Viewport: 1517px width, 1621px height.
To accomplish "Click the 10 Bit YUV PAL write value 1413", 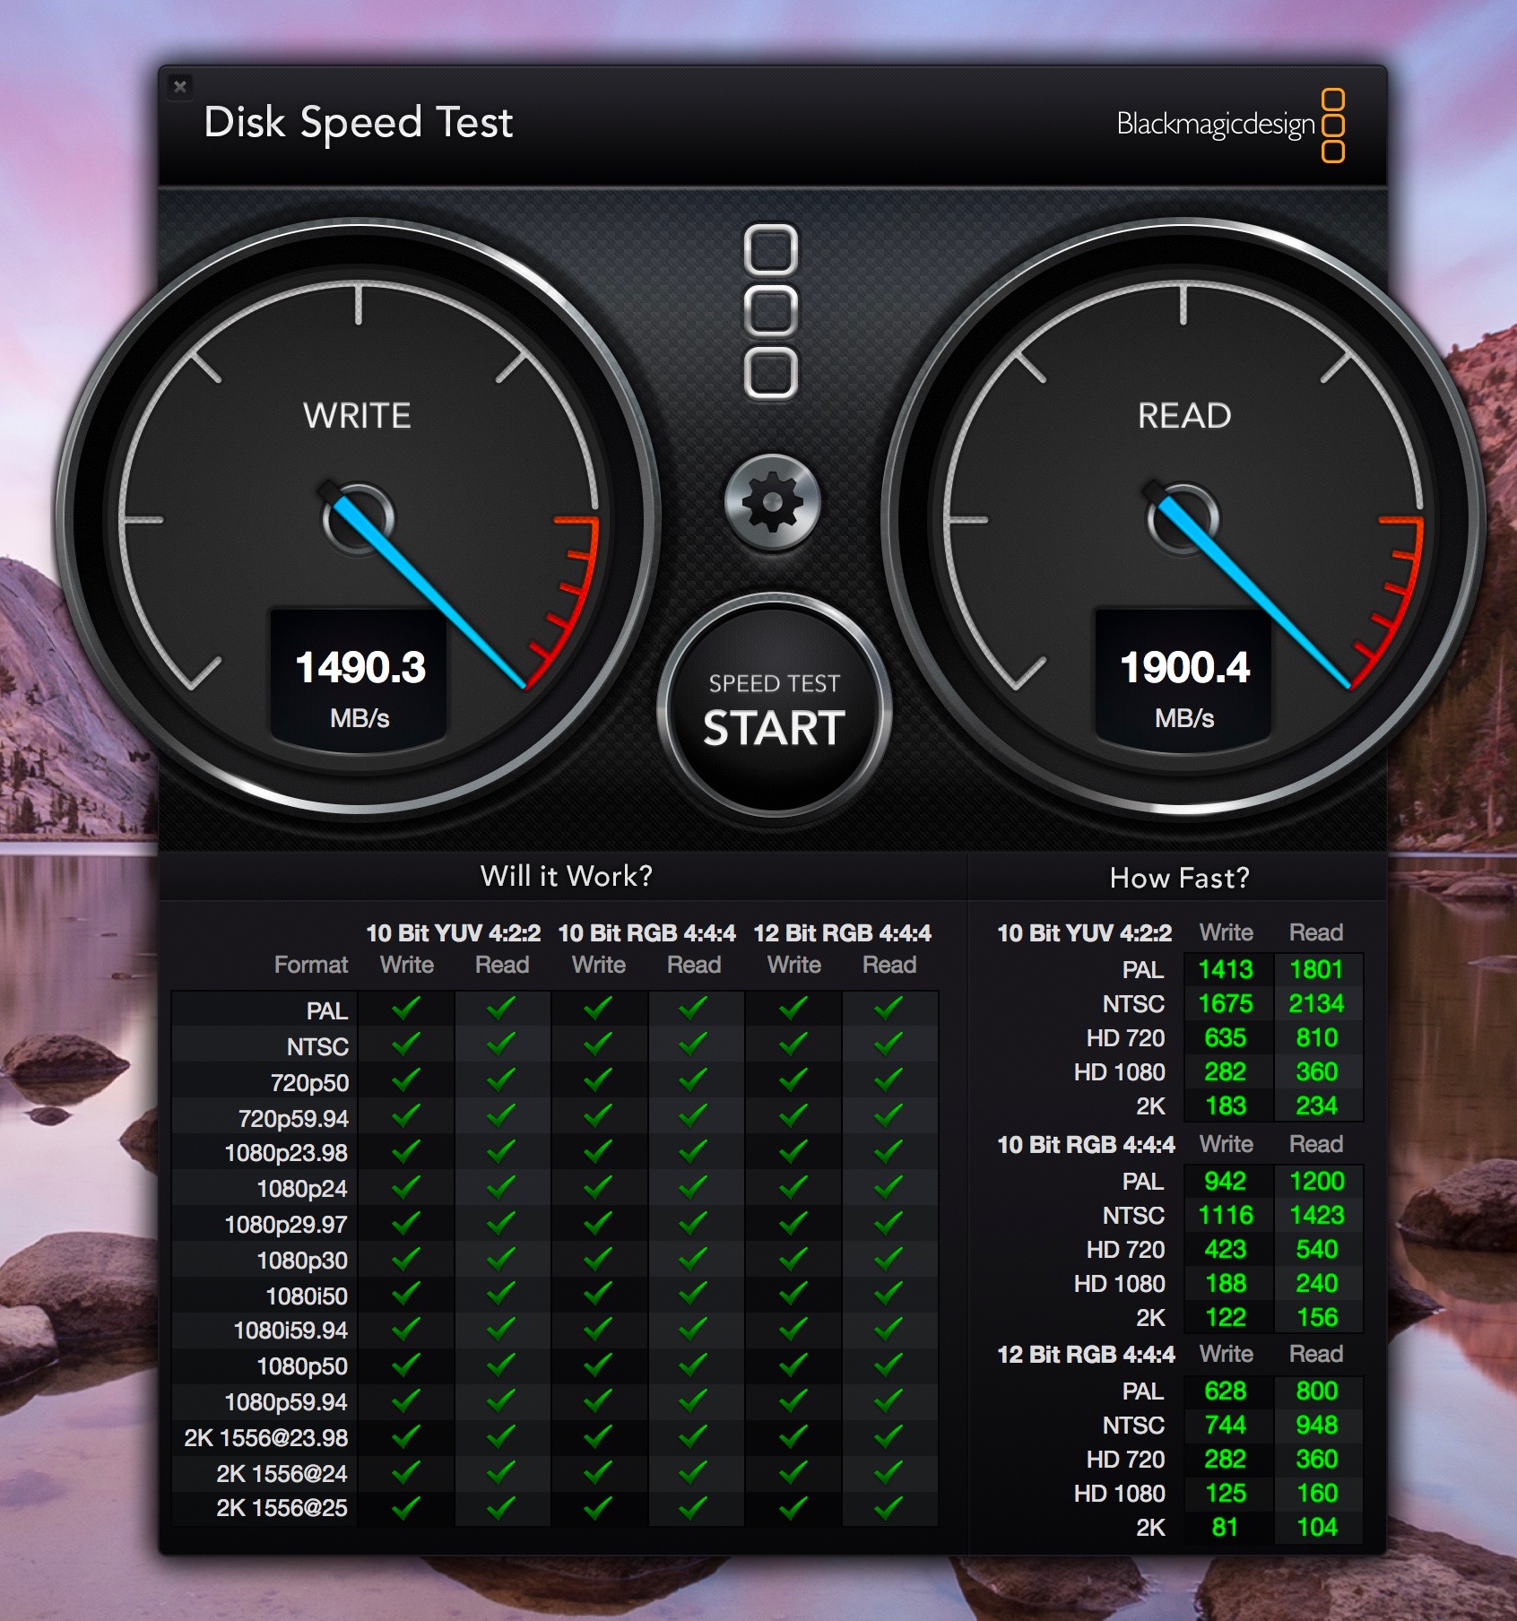I will (x=1226, y=969).
